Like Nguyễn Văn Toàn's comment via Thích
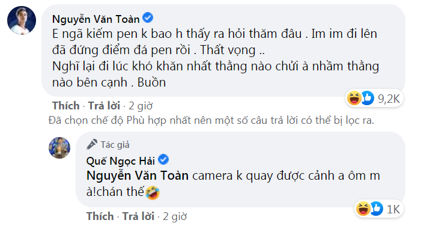427x226 pixels. pyautogui.click(x=66, y=106)
